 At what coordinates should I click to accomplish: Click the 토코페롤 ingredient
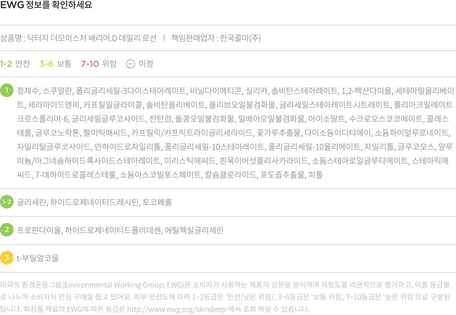point(158,202)
